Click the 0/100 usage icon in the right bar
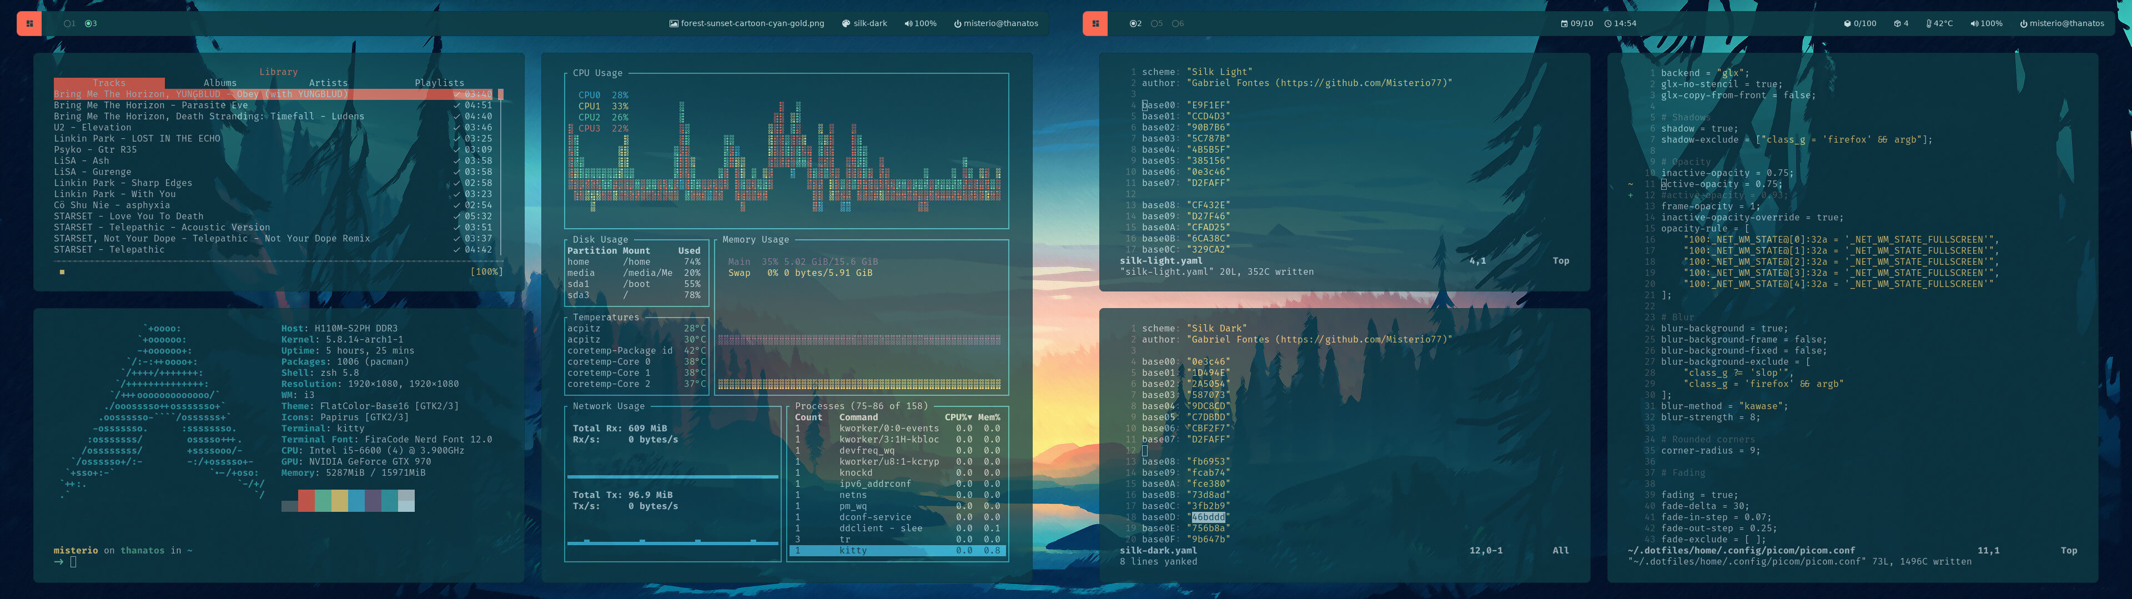 click(1847, 23)
